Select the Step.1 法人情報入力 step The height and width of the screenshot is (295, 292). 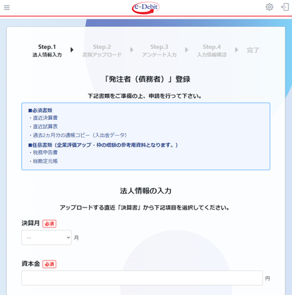pyautogui.click(x=47, y=50)
